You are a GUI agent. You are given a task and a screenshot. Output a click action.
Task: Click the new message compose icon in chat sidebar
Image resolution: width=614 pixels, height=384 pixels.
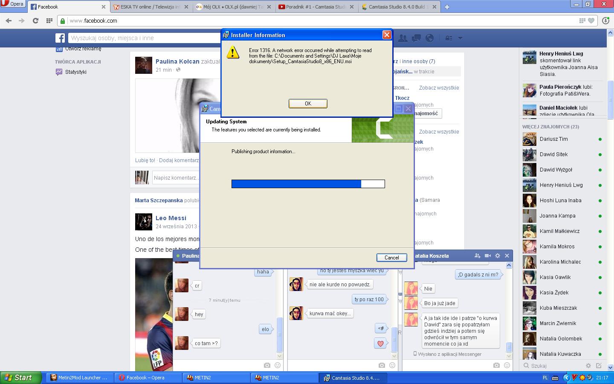[x=599, y=366]
